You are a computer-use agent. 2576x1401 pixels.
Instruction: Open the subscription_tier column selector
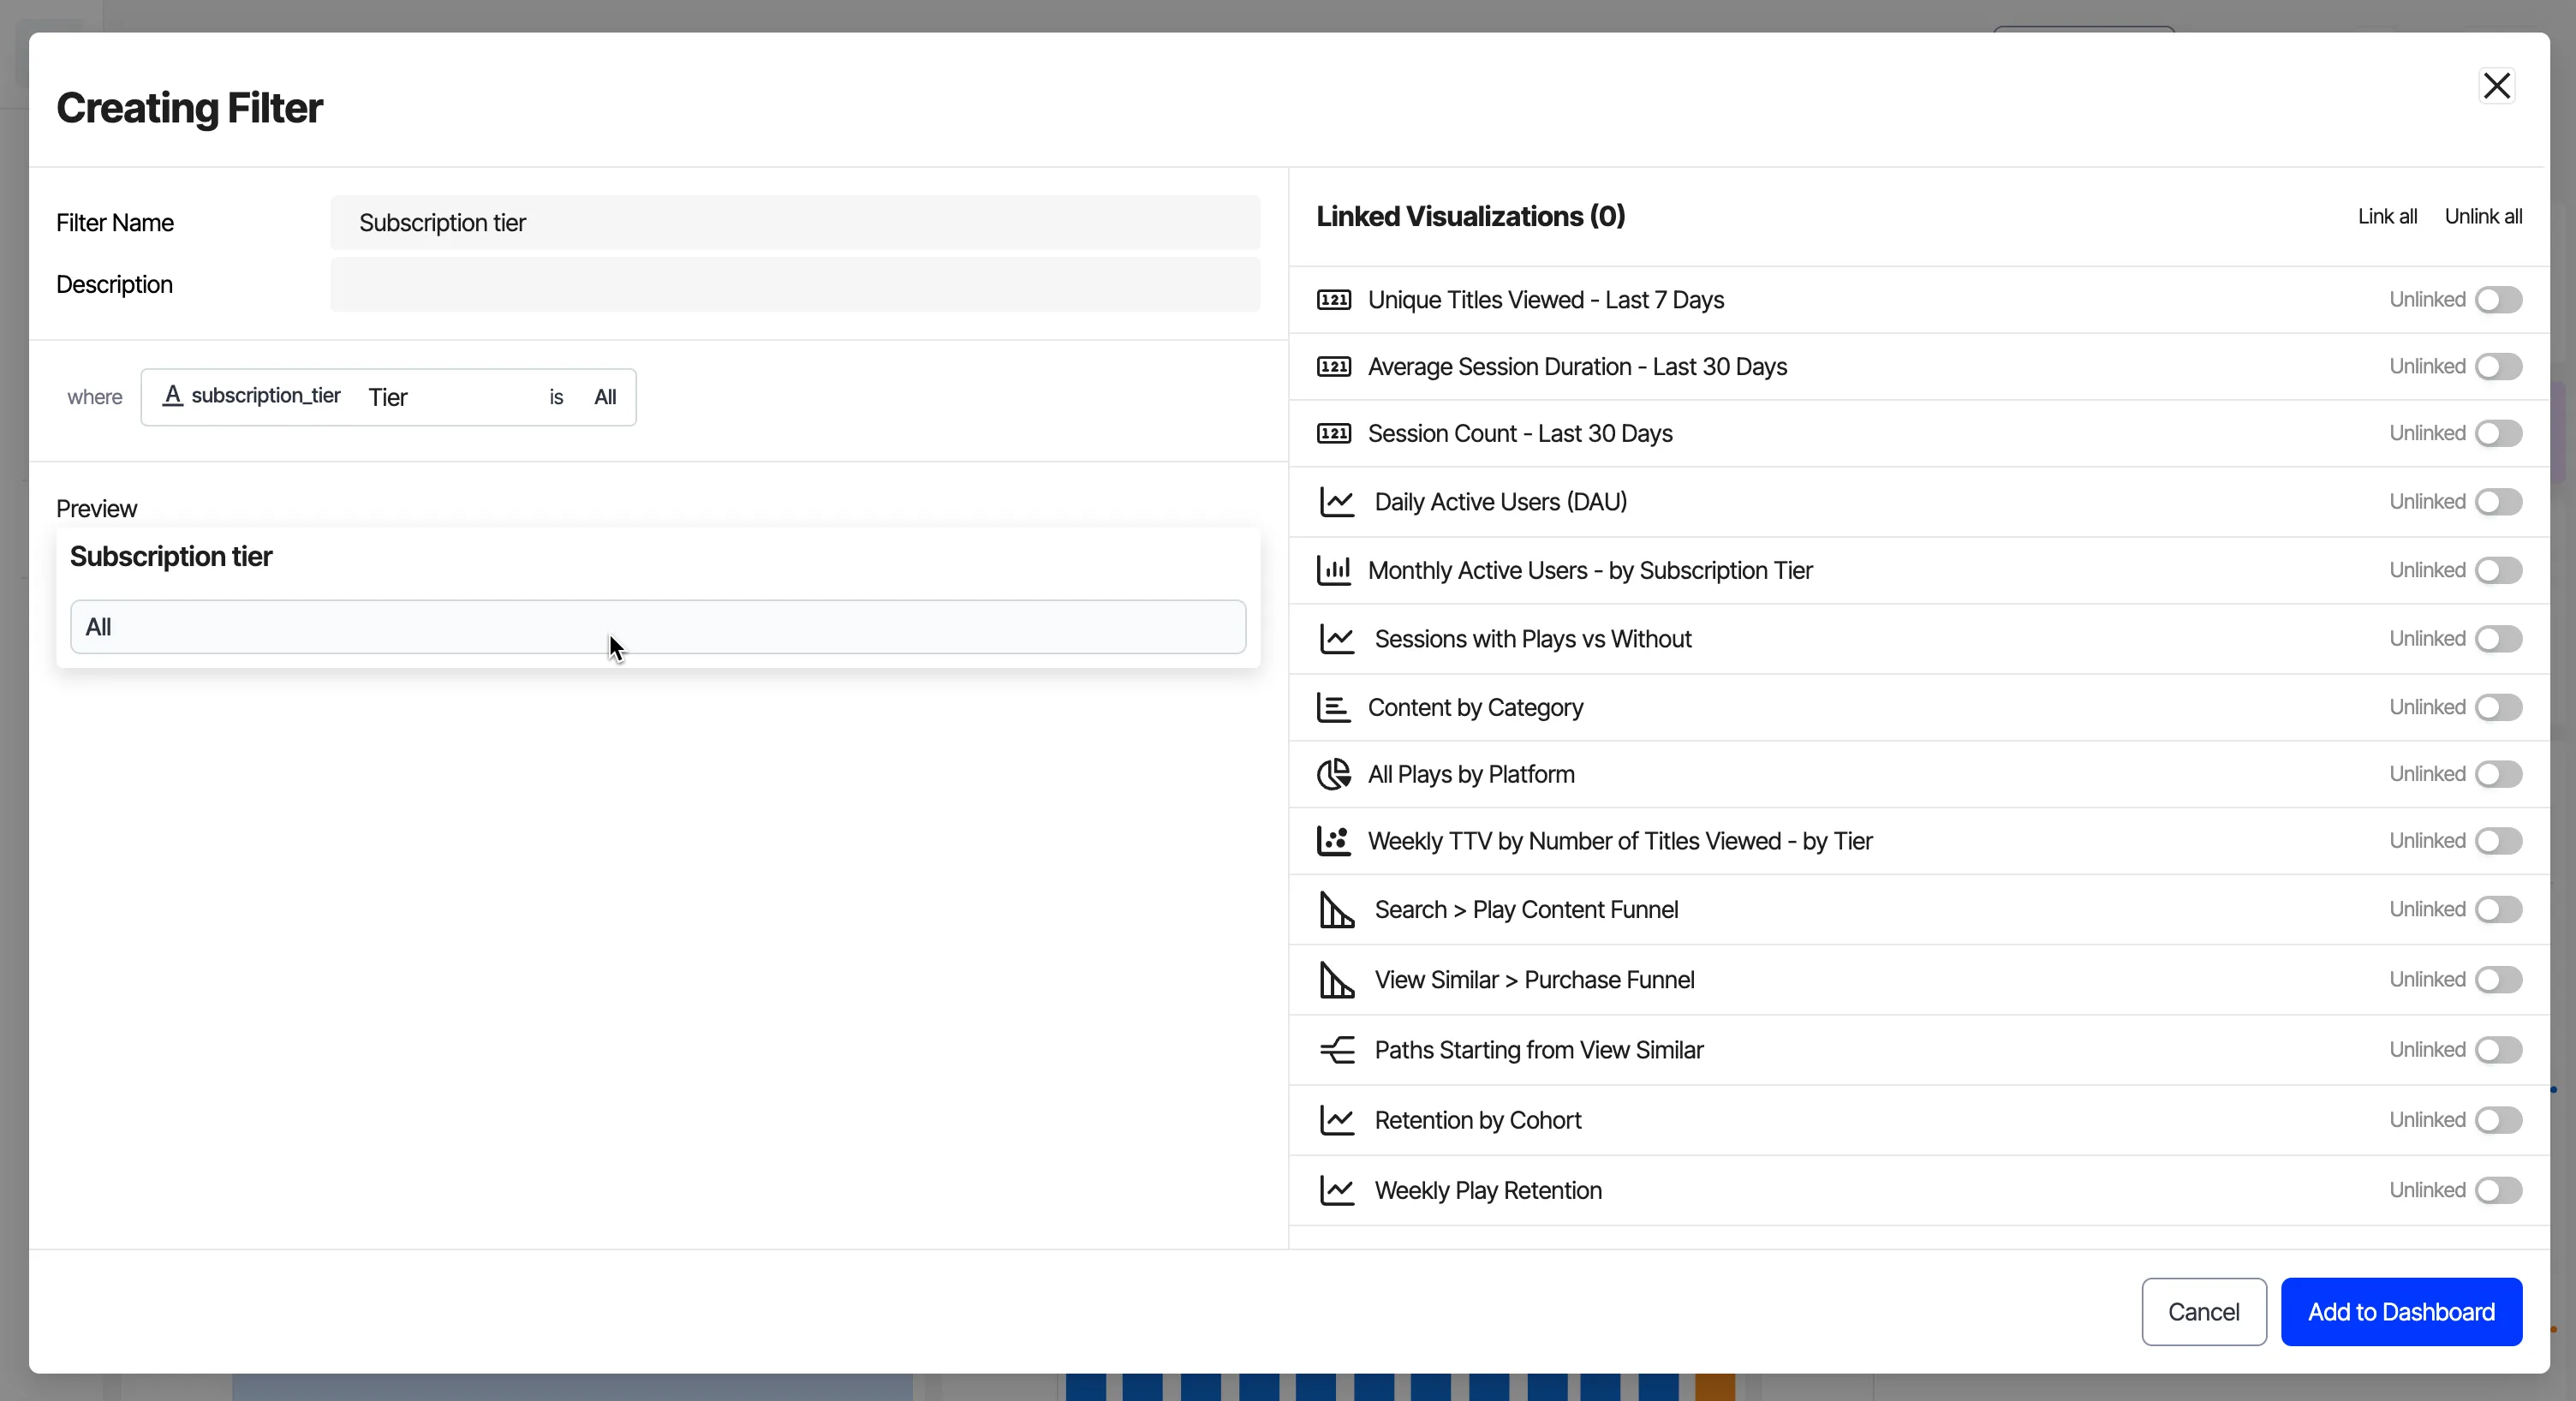(252, 397)
